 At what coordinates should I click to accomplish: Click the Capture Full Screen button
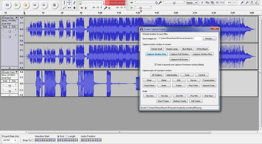coord(179,59)
